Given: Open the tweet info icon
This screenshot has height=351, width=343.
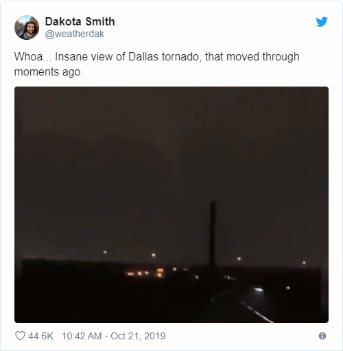Looking at the screenshot, I should pos(322,336).
